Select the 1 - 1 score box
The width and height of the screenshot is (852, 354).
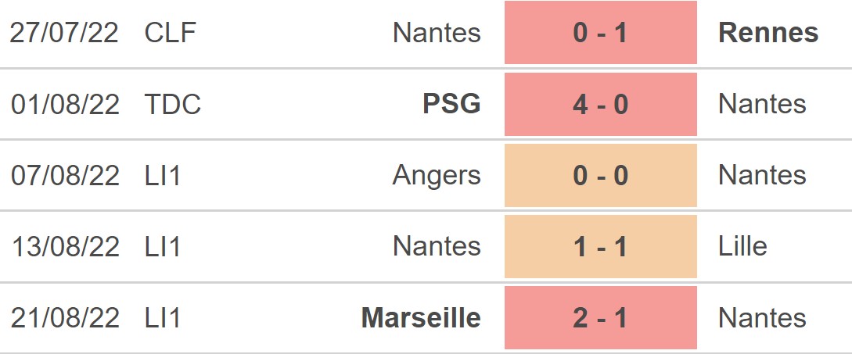click(600, 246)
